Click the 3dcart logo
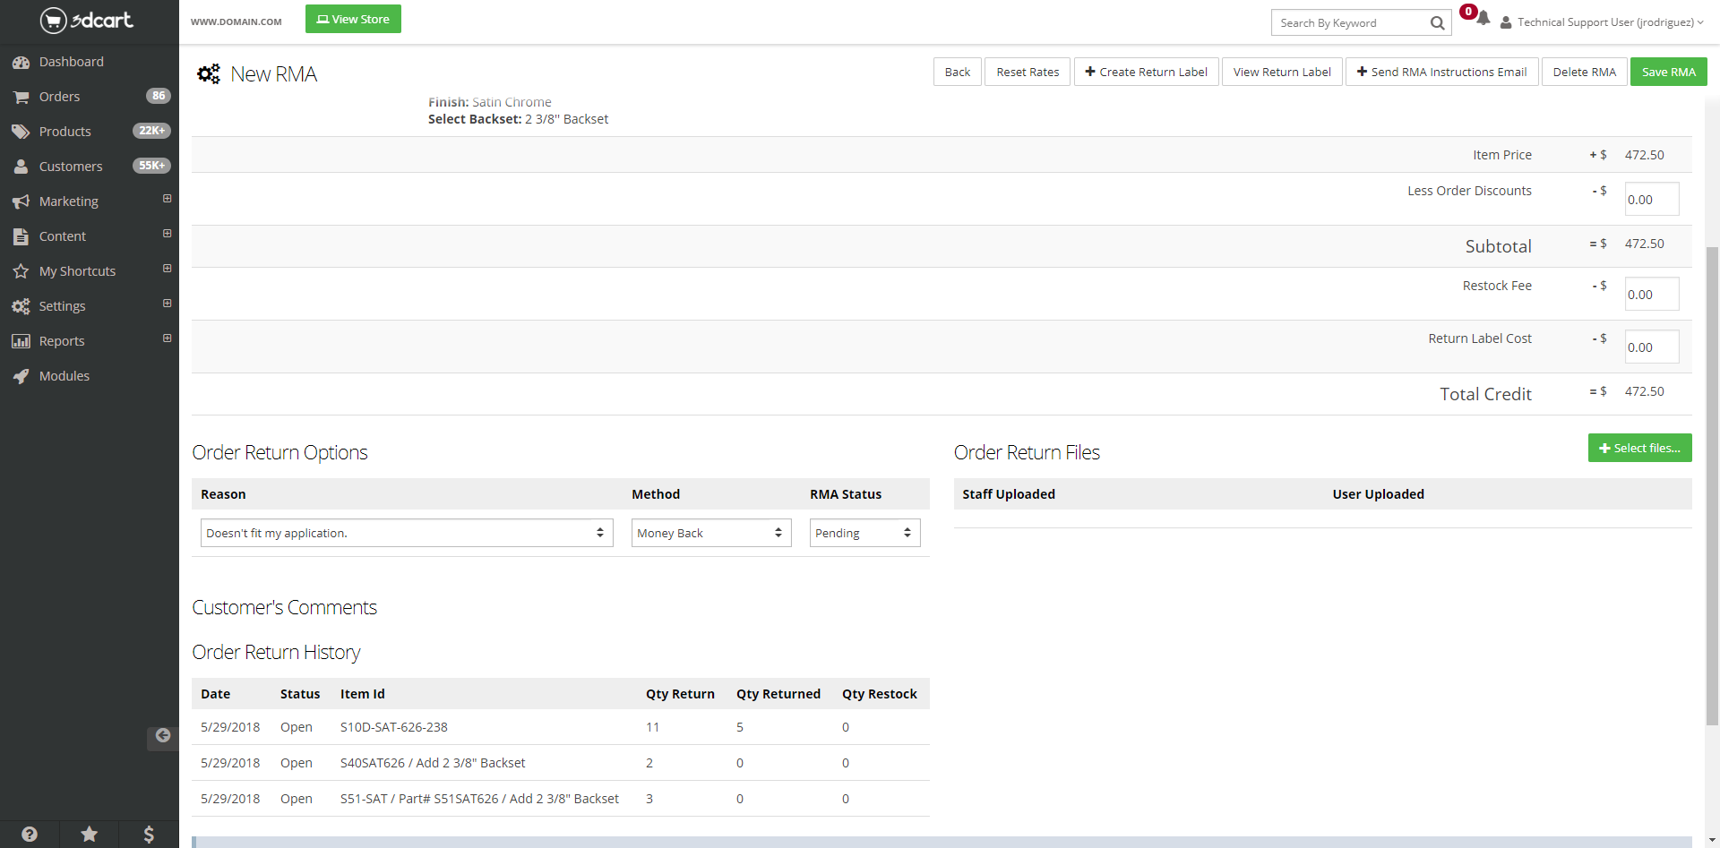This screenshot has width=1720, height=848. (87, 20)
